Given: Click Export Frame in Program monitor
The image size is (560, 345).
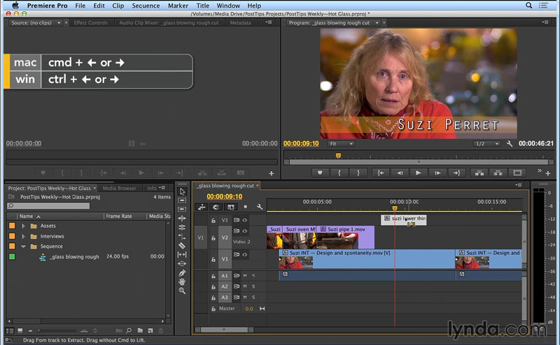Looking at the screenshot, I should point(517,173).
